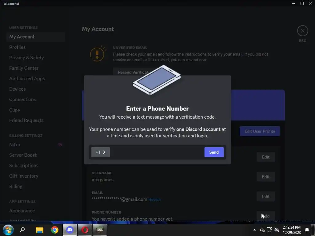The height and width of the screenshot is (236, 315).
Task: Reveal the hidden email address
Action: point(154,199)
